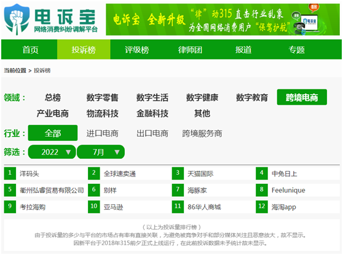Click the rank 8 badge beside Feelunique
Viewport: 343px width, 255px height.
262,190
